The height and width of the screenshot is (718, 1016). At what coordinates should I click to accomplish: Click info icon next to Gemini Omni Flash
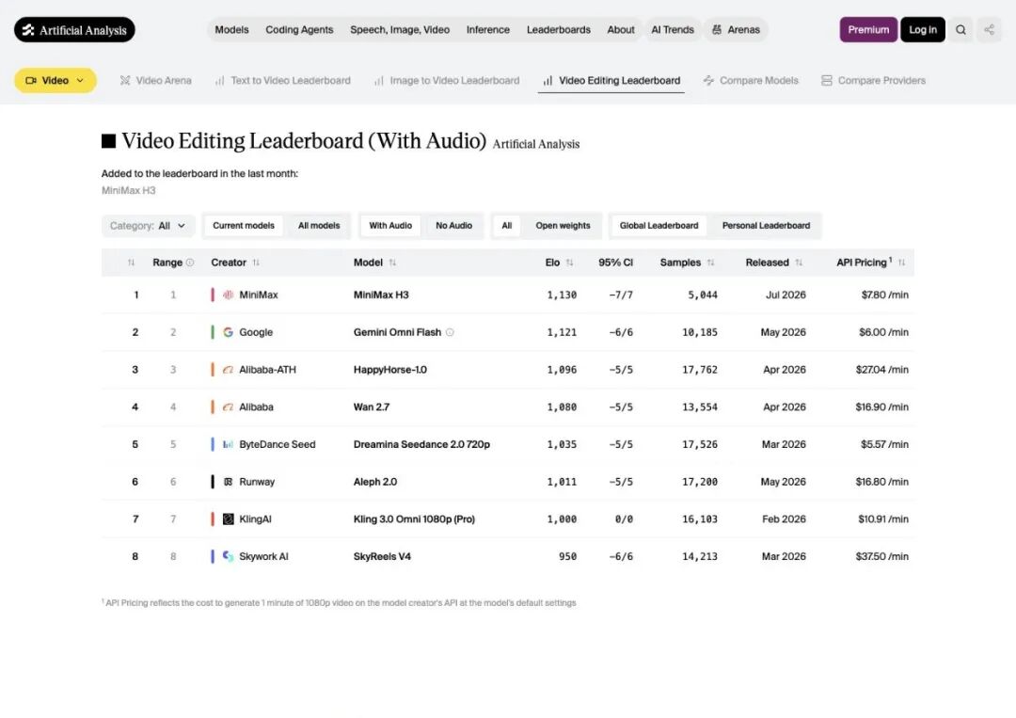pos(450,332)
